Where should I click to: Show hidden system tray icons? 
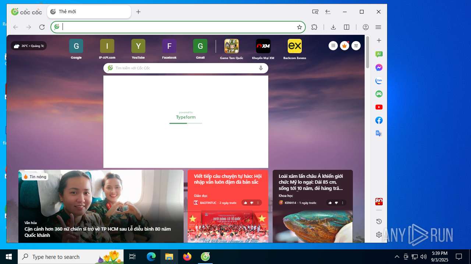click(x=397, y=257)
